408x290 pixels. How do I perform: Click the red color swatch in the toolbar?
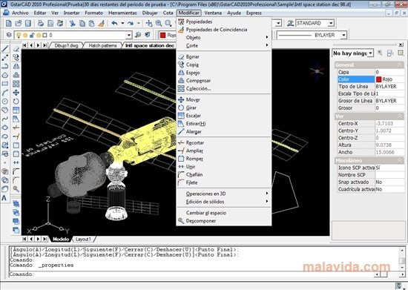[163, 35]
